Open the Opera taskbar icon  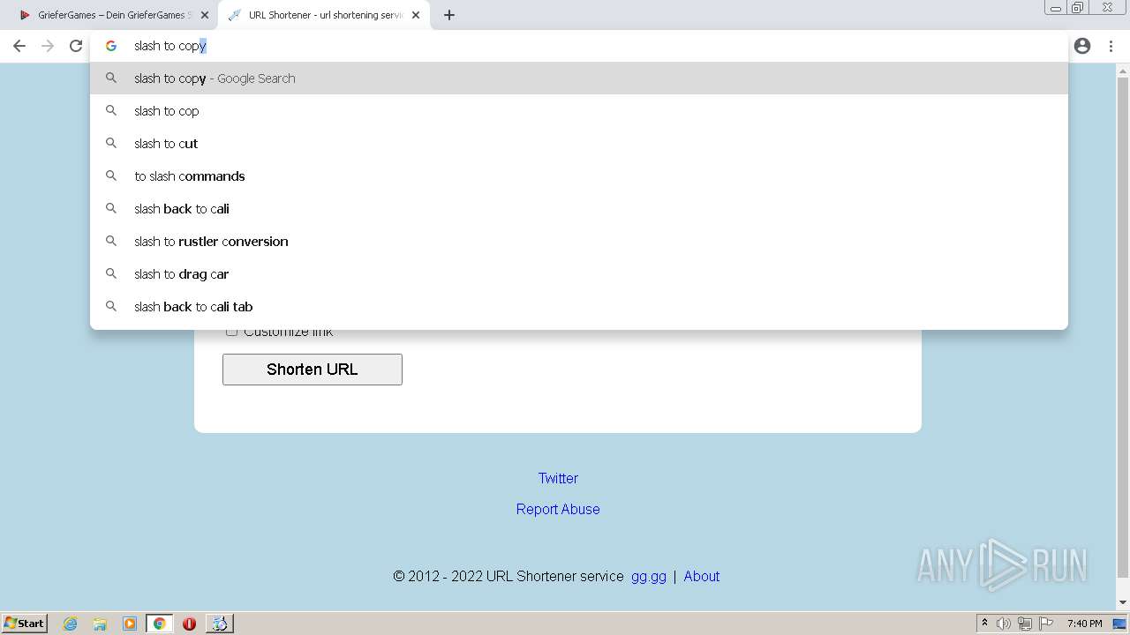[189, 624]
